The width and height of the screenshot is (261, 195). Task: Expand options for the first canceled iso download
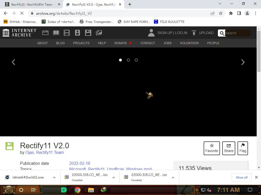[x=114, y=177]
